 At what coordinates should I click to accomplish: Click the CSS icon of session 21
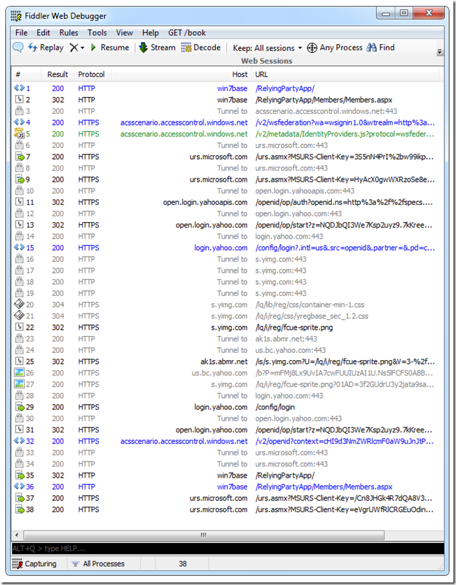(19, 315)
